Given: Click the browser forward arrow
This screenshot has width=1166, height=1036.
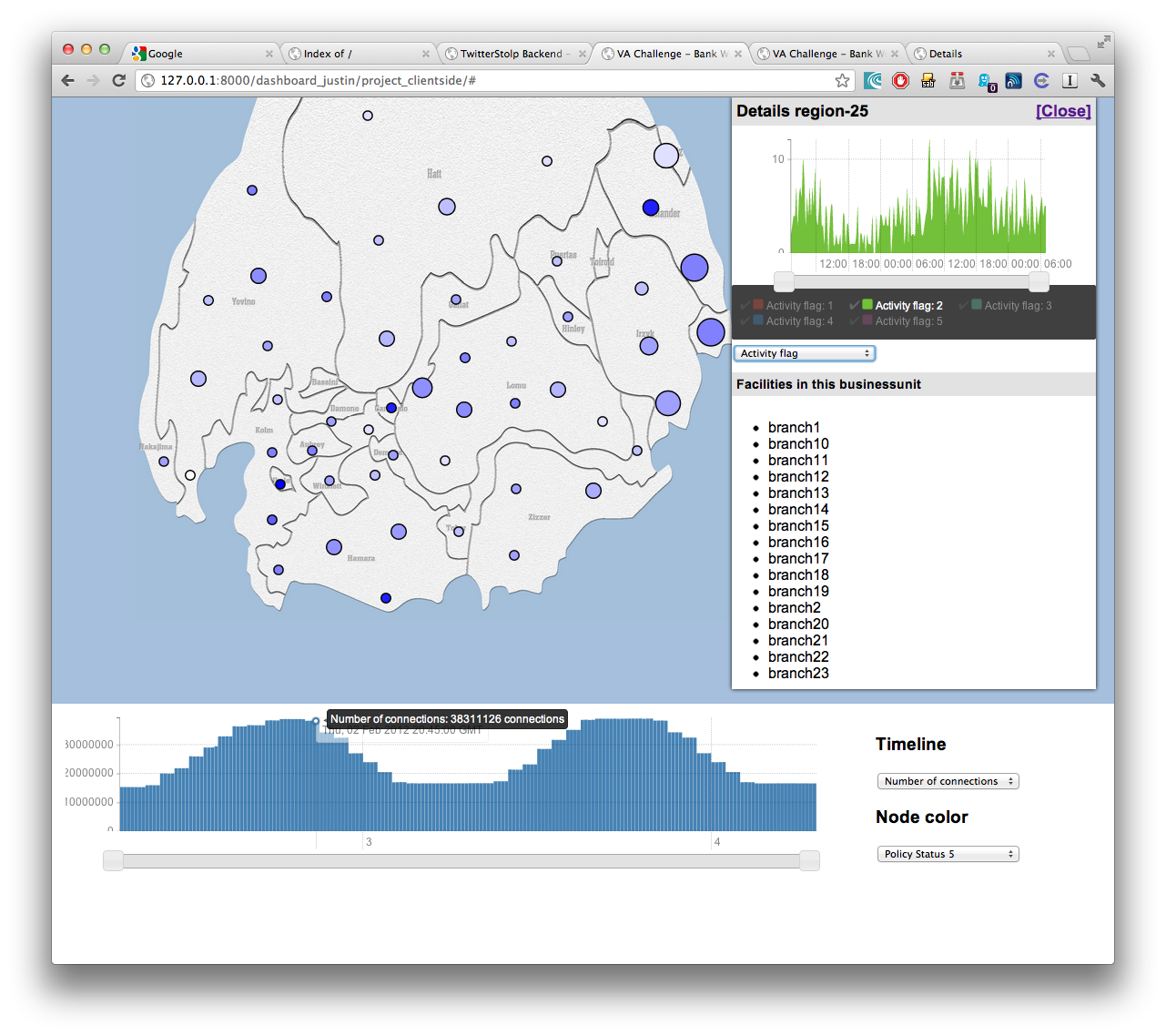Looking at the screenshot, I should 93,80.
